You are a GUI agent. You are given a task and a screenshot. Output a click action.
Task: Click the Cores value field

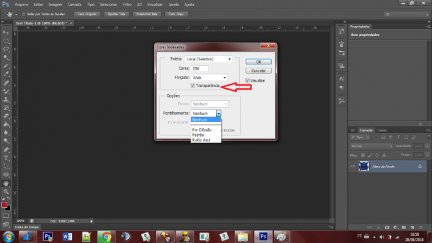(x=199, y=68)
